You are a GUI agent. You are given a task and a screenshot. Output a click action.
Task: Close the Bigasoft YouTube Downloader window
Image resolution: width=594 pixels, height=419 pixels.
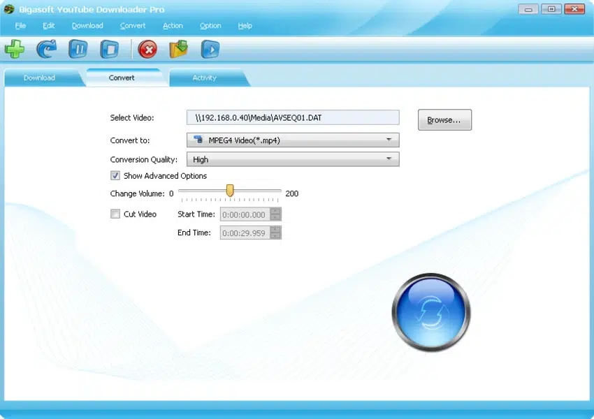[x=574, y=9]
